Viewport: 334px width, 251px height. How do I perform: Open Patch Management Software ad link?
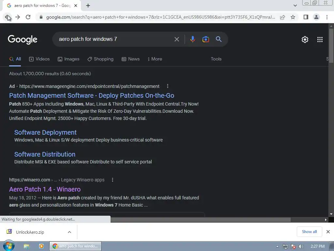point(92,95)
